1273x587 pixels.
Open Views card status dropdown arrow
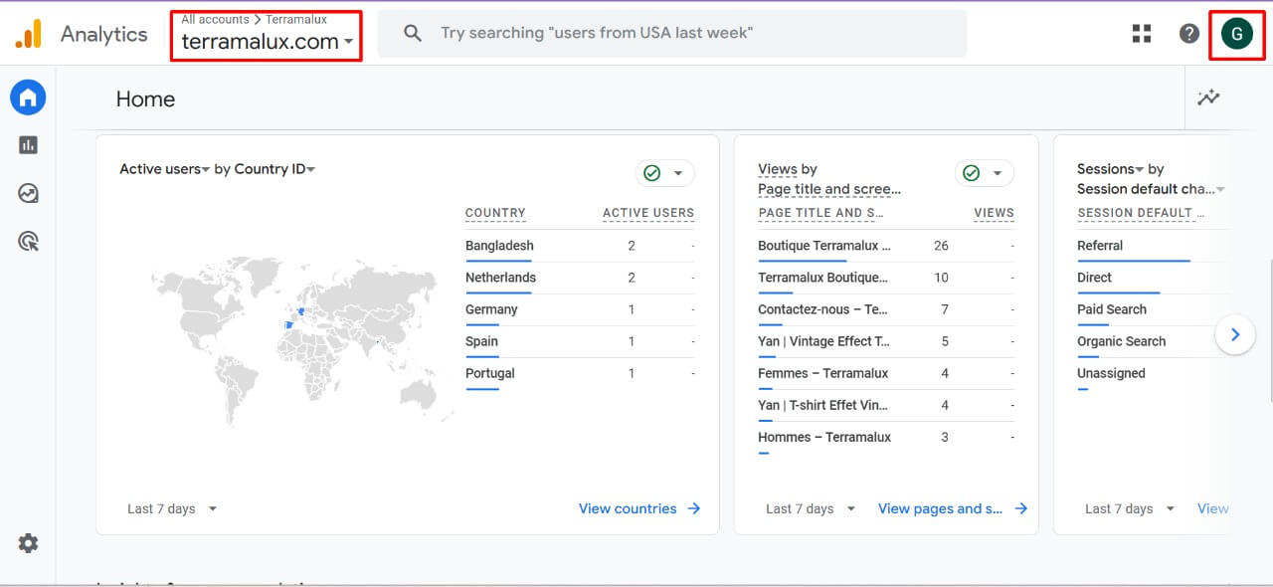pyautogui.click(x=998, y=173)
